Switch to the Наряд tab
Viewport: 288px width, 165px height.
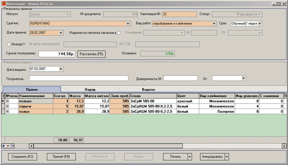click(x=90, y=90)
